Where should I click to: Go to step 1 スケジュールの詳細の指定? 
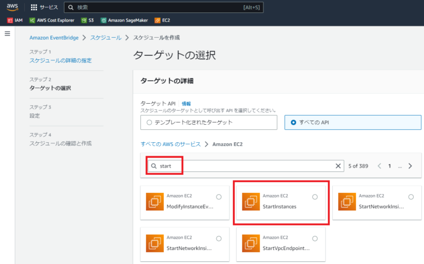[x=60, y=60]
